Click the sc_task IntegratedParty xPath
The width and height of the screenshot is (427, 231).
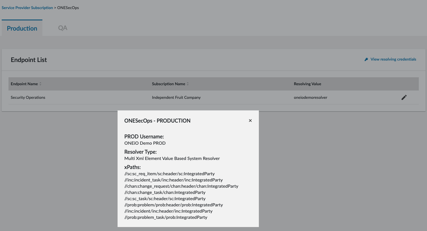[x=165, y=199]
